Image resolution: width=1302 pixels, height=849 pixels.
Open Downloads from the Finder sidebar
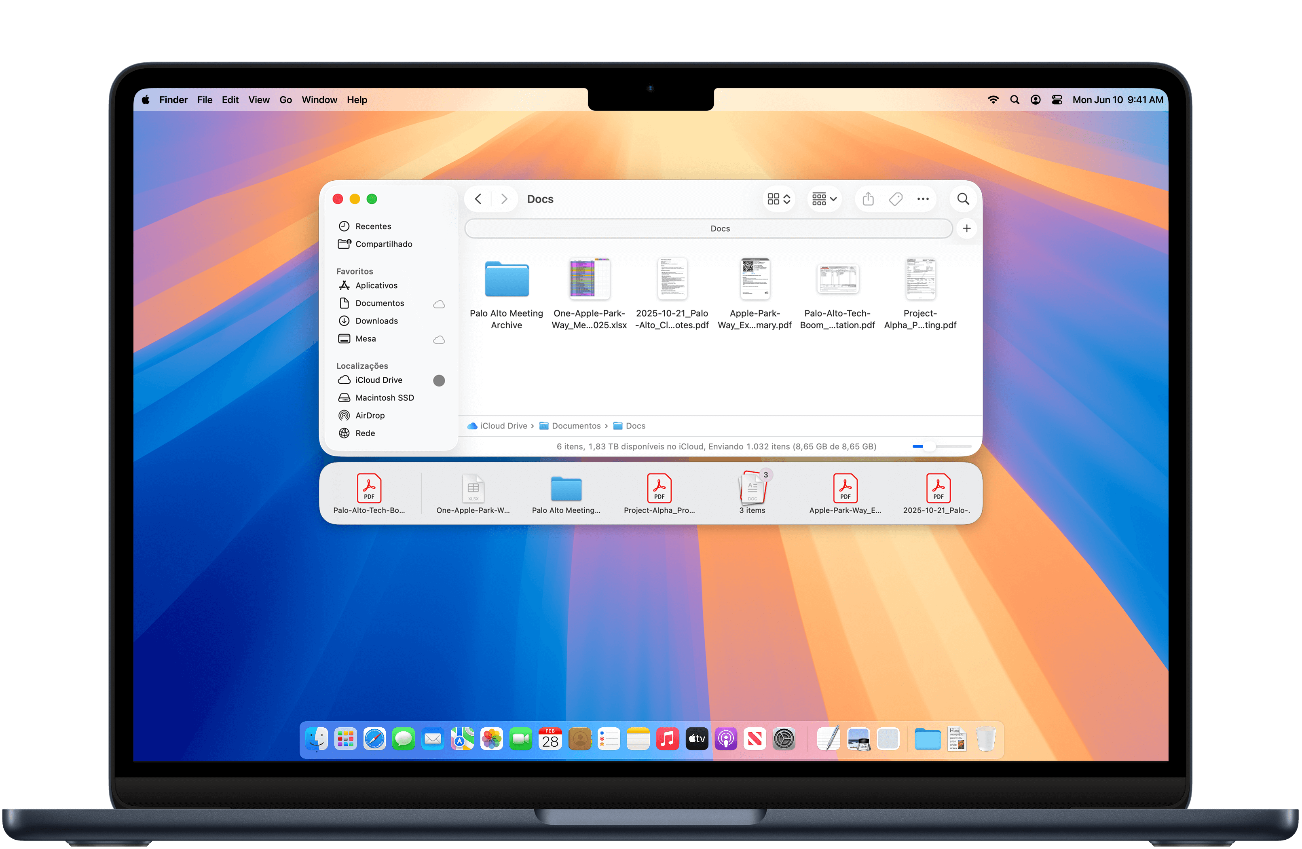click(x=376, y=321)
